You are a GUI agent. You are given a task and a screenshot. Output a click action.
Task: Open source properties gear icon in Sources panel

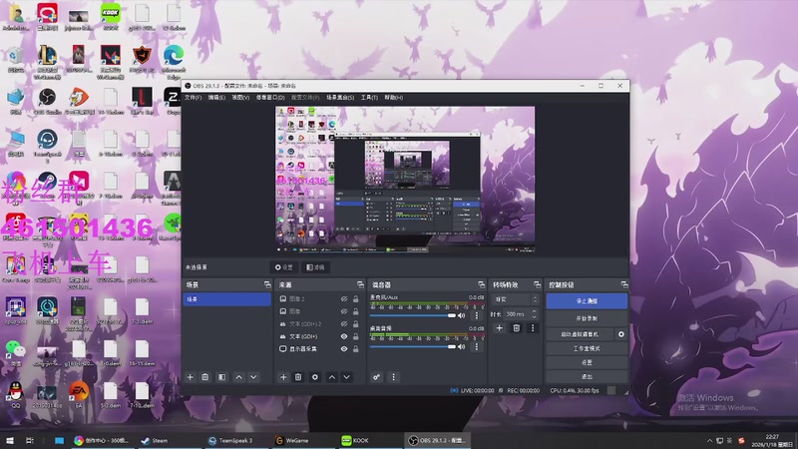pyautogui.click(x=315, y=377)
